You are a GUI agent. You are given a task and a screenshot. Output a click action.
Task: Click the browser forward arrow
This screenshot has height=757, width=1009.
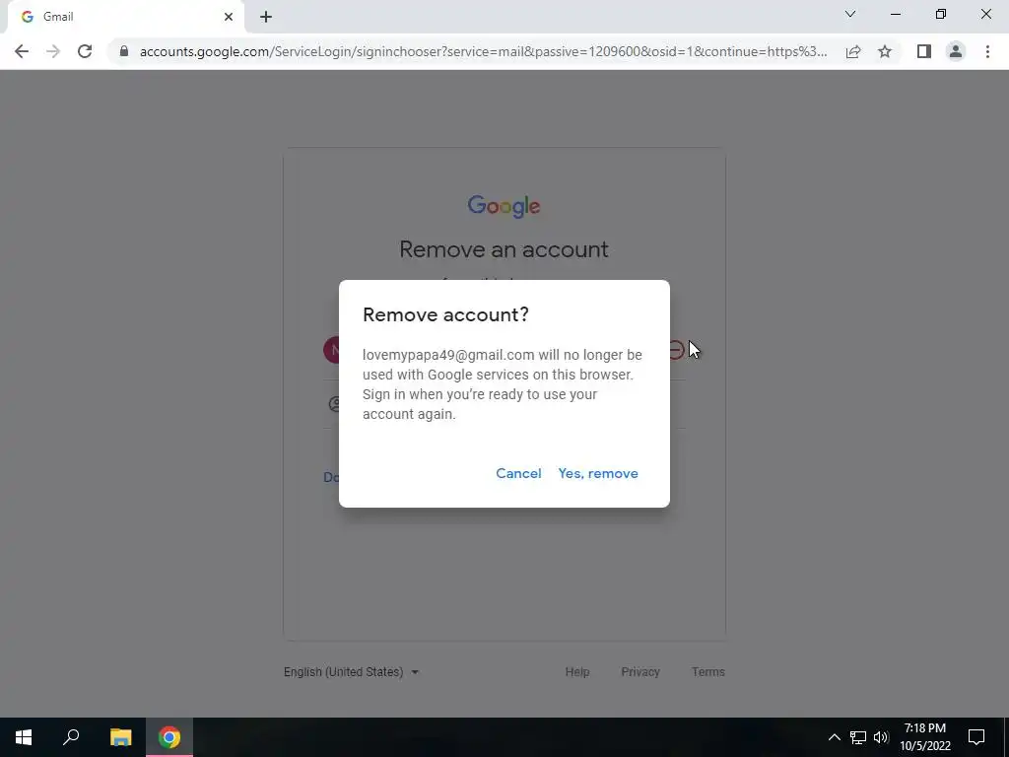click(x=53, y=51)
